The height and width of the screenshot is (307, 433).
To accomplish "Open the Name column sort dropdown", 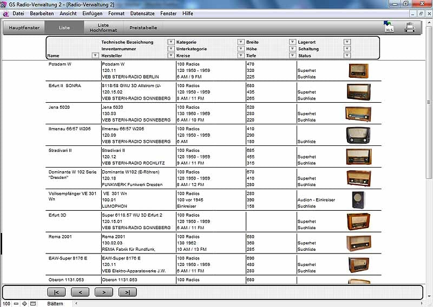I will point(95,56).
